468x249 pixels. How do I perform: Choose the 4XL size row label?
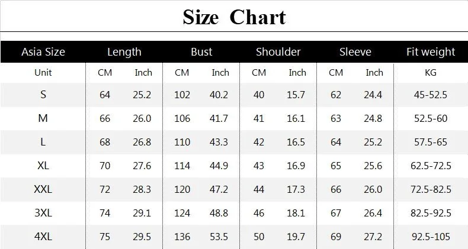pyautogui.click(x=43, y=237)
